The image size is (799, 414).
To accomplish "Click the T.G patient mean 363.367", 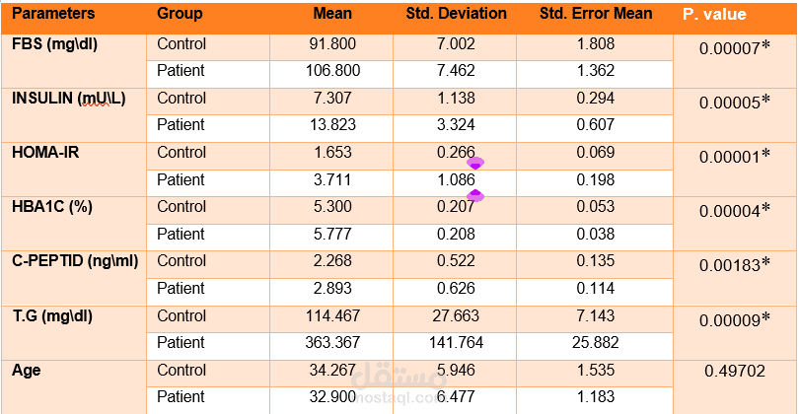I will coord(332,342).
